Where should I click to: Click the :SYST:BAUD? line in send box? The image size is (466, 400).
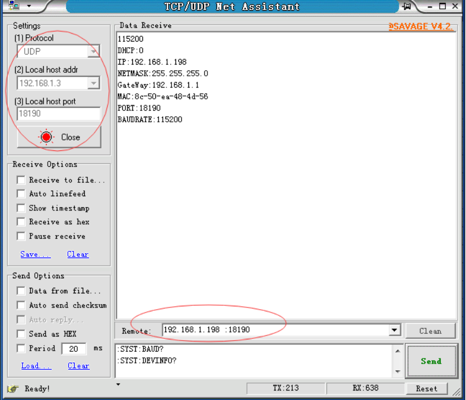pyautogui.click(x=140, y=349)
